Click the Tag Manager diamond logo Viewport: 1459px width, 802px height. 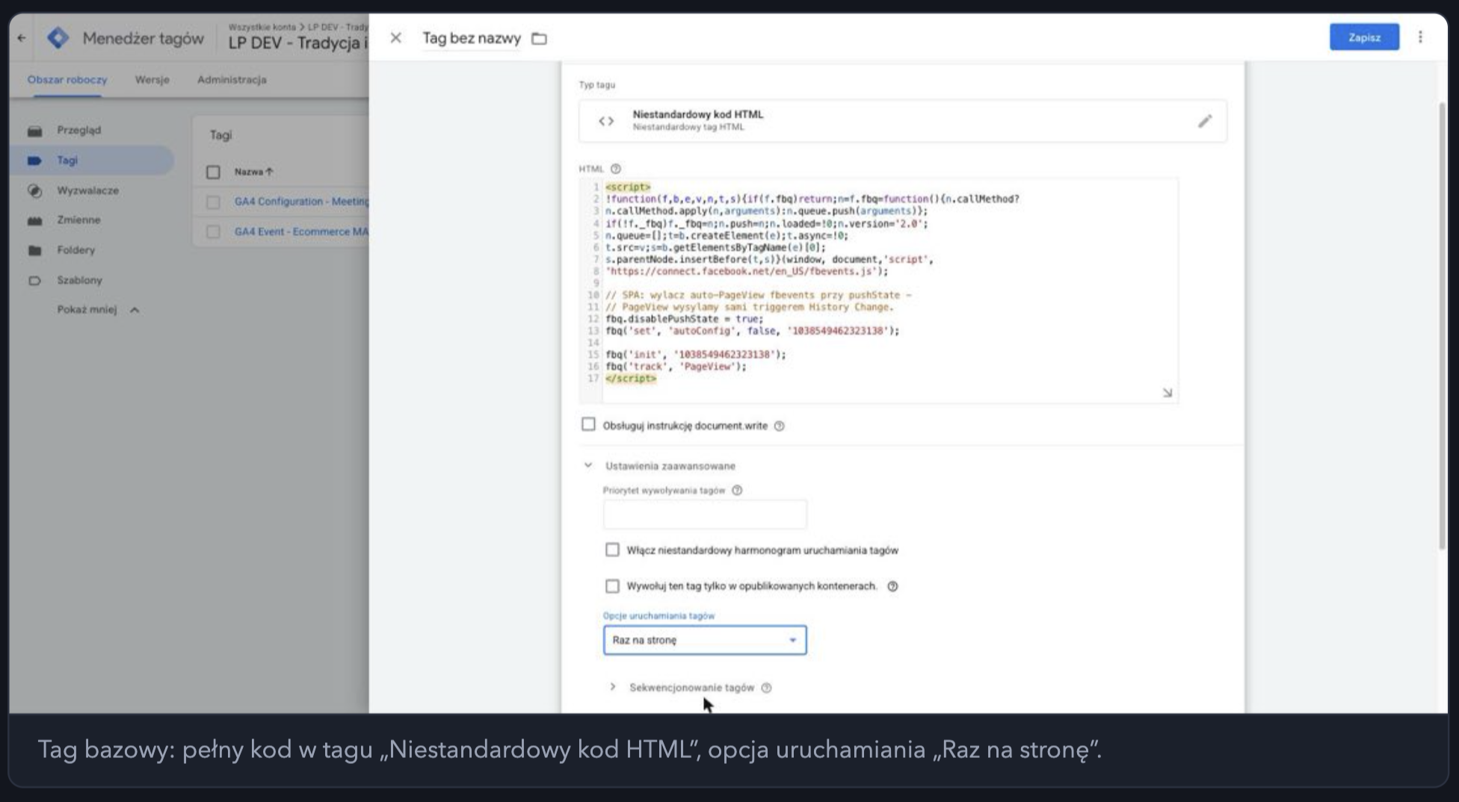coord(58,38)
